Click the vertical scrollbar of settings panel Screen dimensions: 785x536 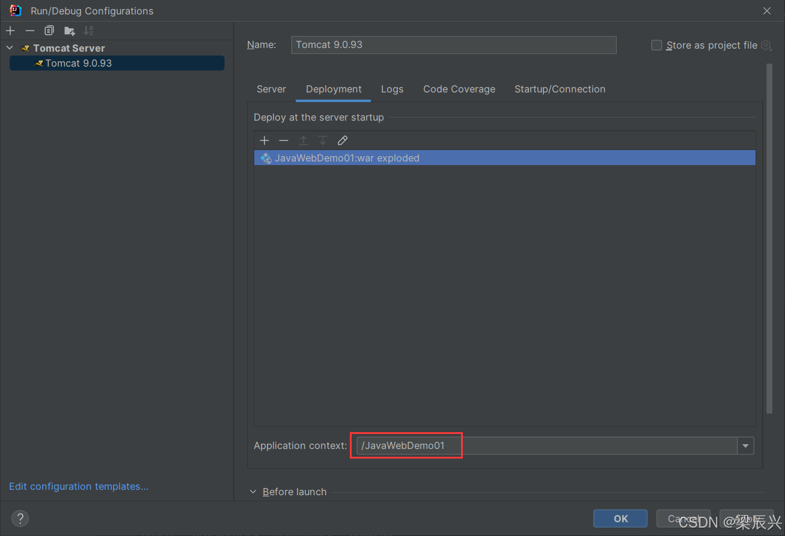tap(769, 239)
